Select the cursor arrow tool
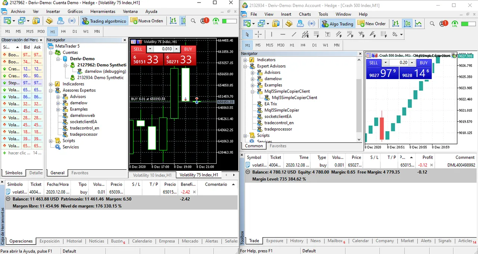This screenshot has height=254, width=478. [x=247, y=34]
